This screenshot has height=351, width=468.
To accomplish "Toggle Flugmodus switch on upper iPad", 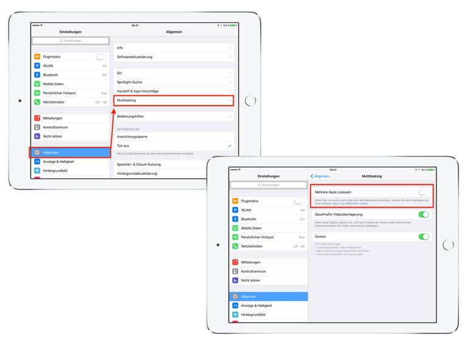I will 102,56.
